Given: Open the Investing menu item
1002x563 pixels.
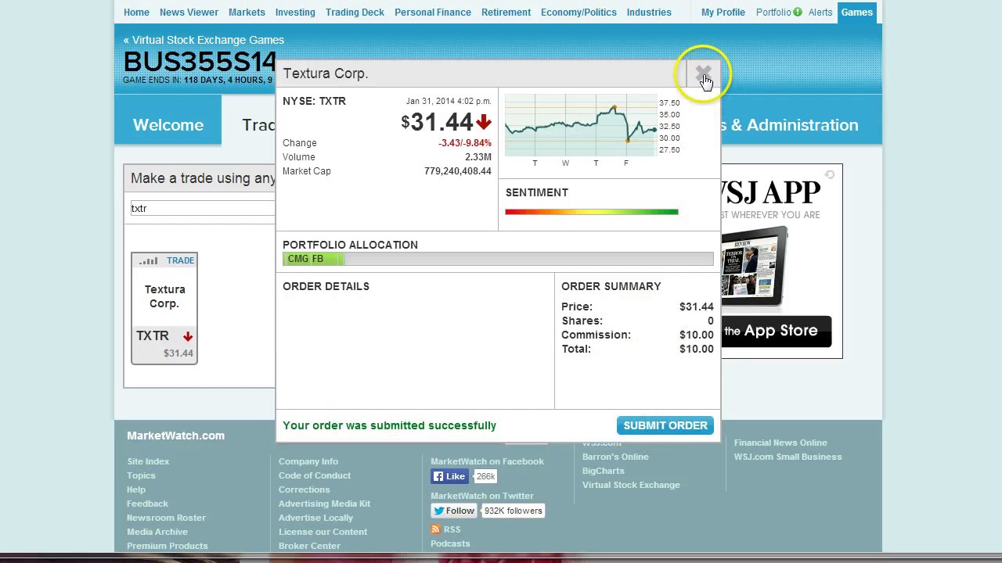Looking at the screenshot, I should coord(295,13).
